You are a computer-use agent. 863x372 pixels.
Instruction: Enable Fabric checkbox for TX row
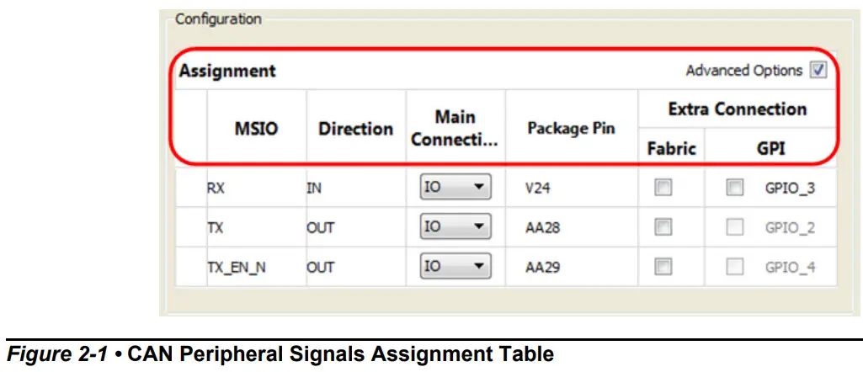663,227
